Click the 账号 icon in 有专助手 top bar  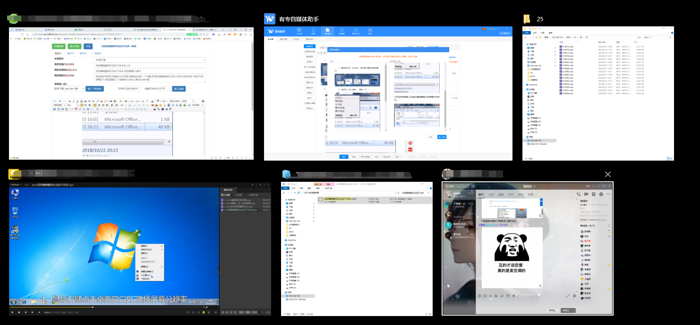[x=313, y=31]
